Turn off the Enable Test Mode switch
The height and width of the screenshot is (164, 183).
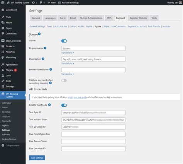click(x=64, y=105)
